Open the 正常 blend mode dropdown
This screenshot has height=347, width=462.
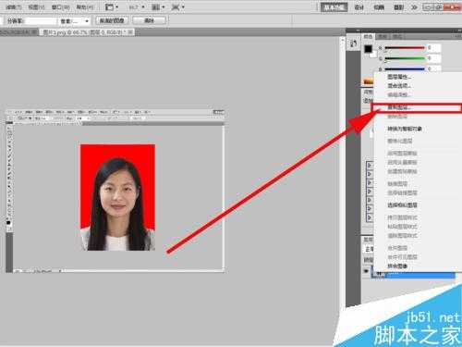pos(369,249)
